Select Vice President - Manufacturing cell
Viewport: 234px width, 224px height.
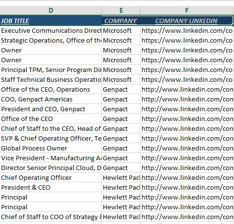click(x=50, y=158)
